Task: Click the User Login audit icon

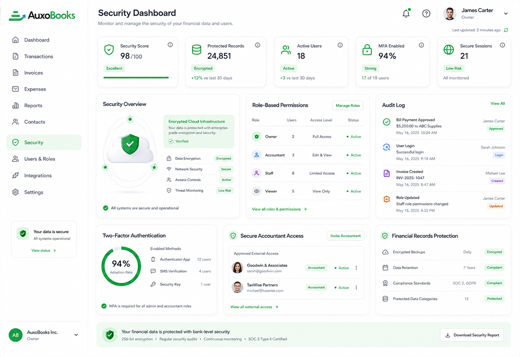Action: 387,147
